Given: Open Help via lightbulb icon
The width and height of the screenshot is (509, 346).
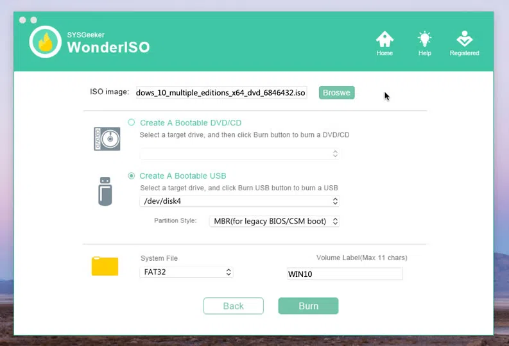Looking at the screenshot, I should pos(424,39).
